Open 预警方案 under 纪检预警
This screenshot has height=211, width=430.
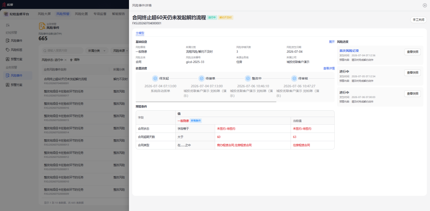click(x=16, y=59)
